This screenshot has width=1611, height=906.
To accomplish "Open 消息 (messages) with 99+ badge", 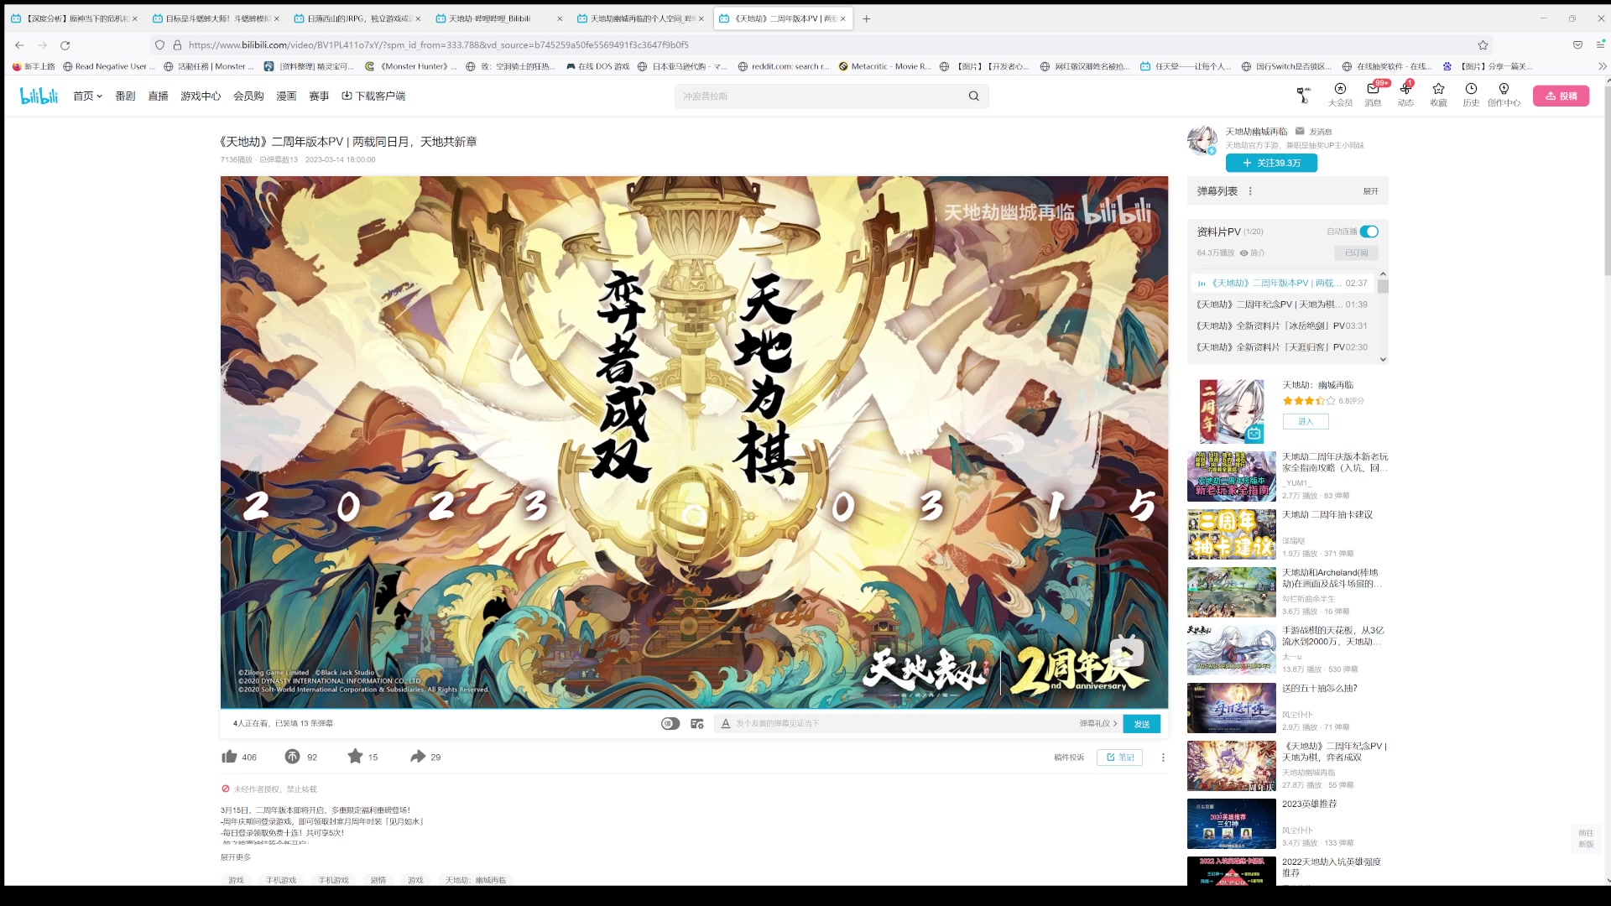I will coord(1373,95).
